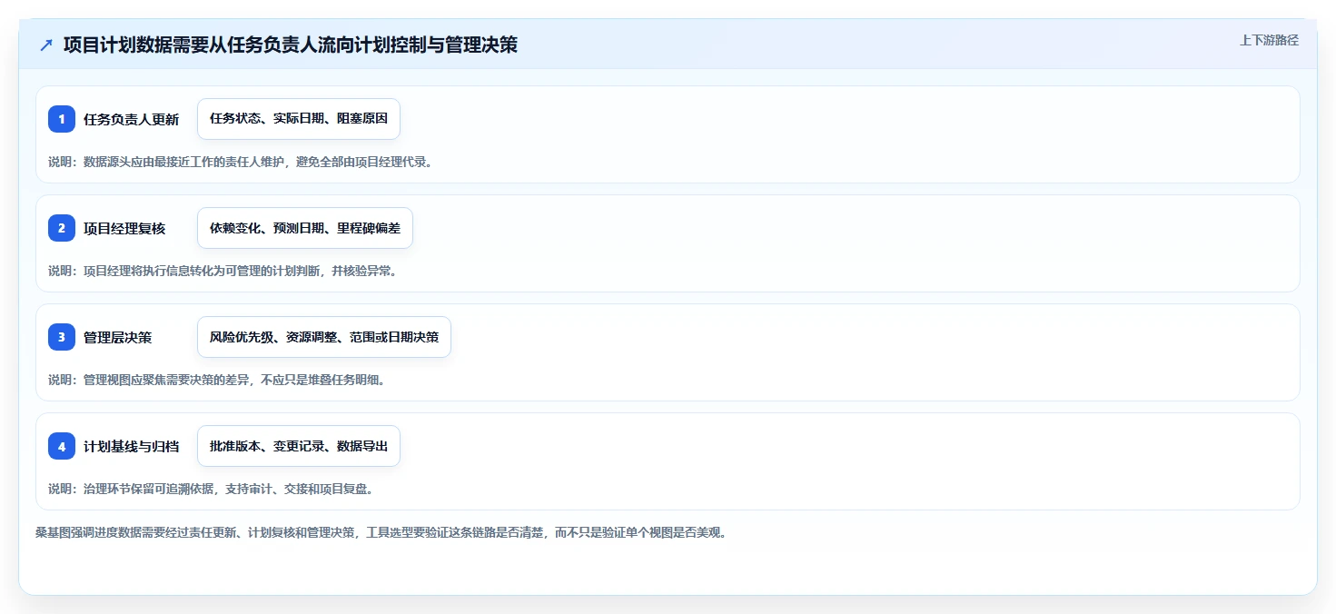Click the step 1 number badge
Image resolution: width=1336 pixels, height=614 pixels.
pyautogui.click(x=62, y=119)
